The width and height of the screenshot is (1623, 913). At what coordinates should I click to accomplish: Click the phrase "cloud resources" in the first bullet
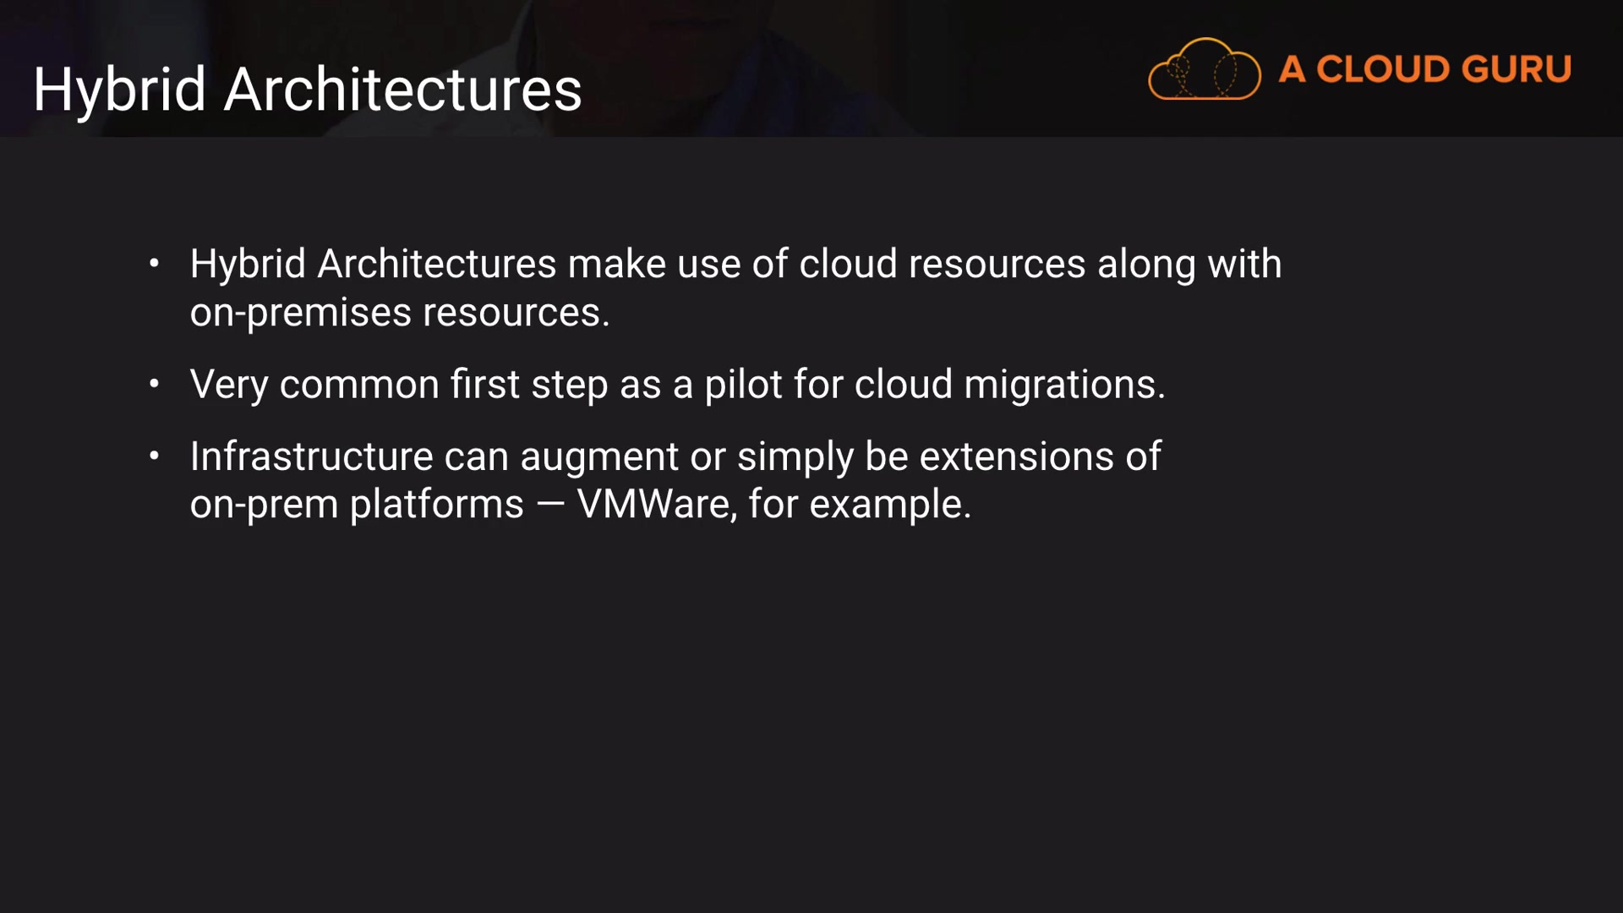pos(942,264)
